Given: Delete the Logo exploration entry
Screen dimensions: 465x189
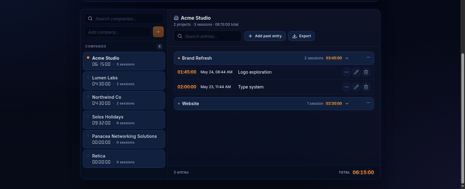Looking at the screenshot, I should [x=366, y=72].
